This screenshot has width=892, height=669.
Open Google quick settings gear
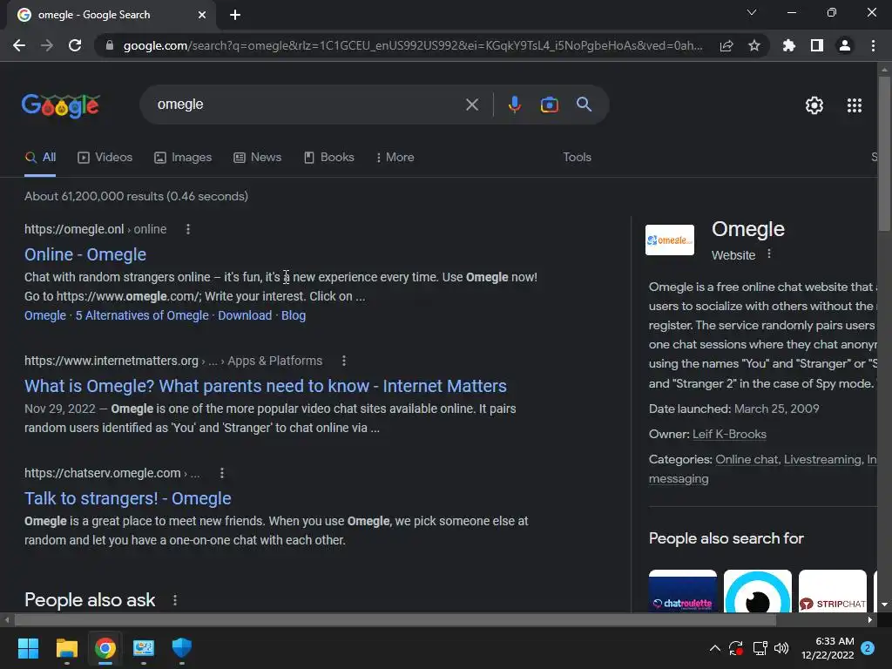click(814, 105)
